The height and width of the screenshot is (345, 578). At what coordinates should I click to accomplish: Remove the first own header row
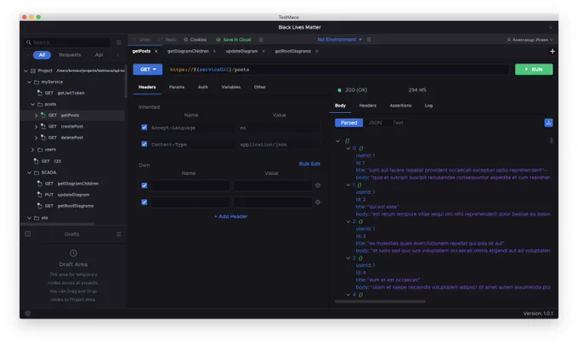(318, 185)
